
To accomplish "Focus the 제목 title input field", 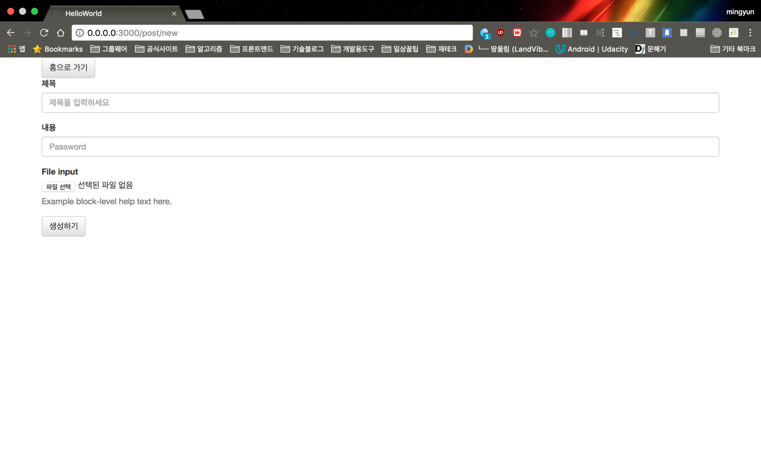I will pos(380,103).
